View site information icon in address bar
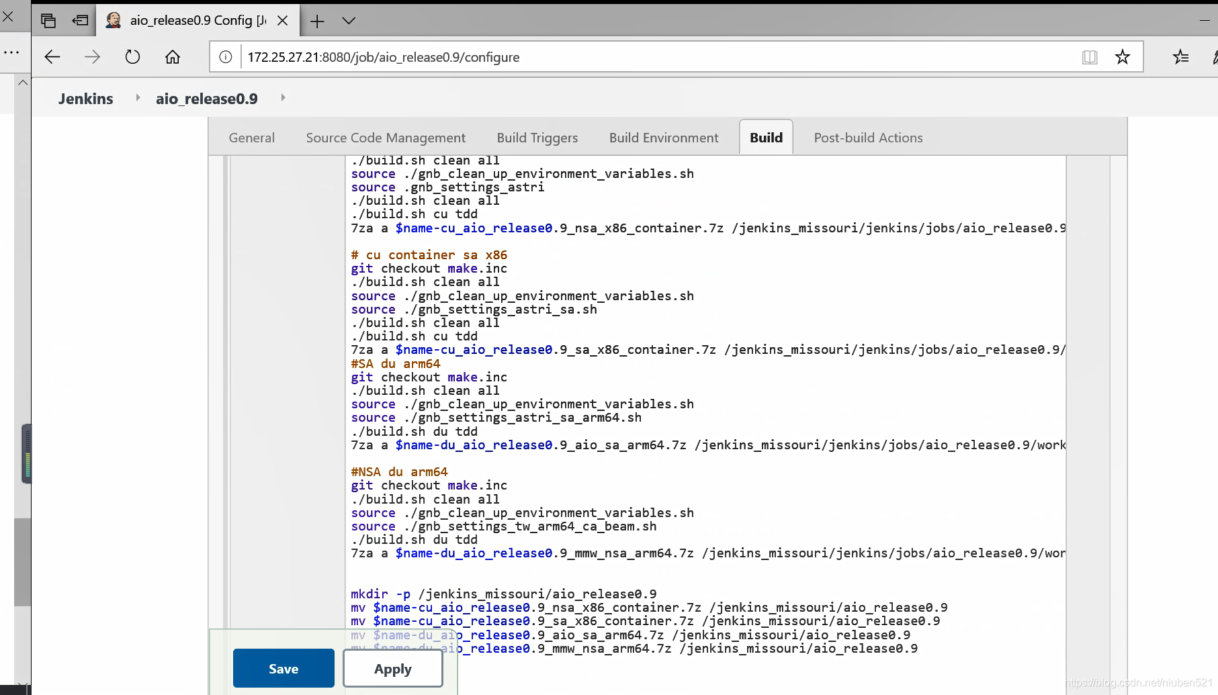 (x=226, y=57)
